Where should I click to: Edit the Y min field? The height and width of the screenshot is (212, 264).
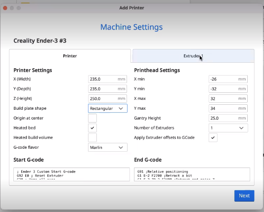[228, 89]
